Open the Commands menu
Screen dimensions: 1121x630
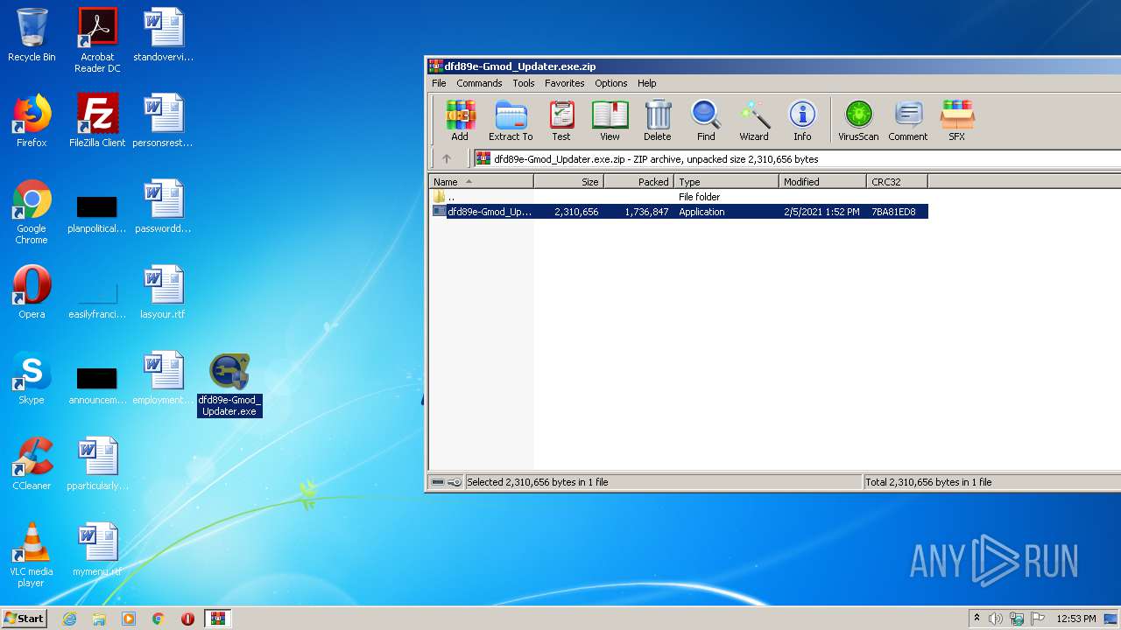479,83
